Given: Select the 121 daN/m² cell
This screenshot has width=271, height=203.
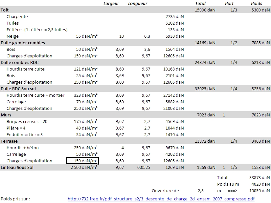Looking at the screenshot, I should click(x=86, y=69).
